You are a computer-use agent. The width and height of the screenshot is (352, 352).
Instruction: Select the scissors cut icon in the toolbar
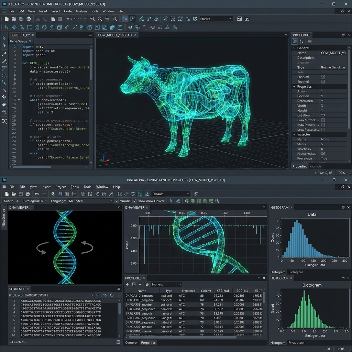click(38, 19)
